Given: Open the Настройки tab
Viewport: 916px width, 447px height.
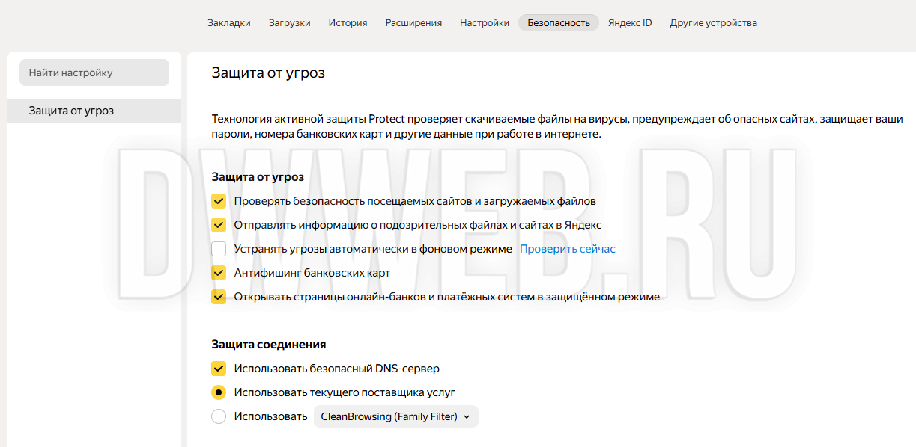Looking at the screenshot, I should (485, 22).
